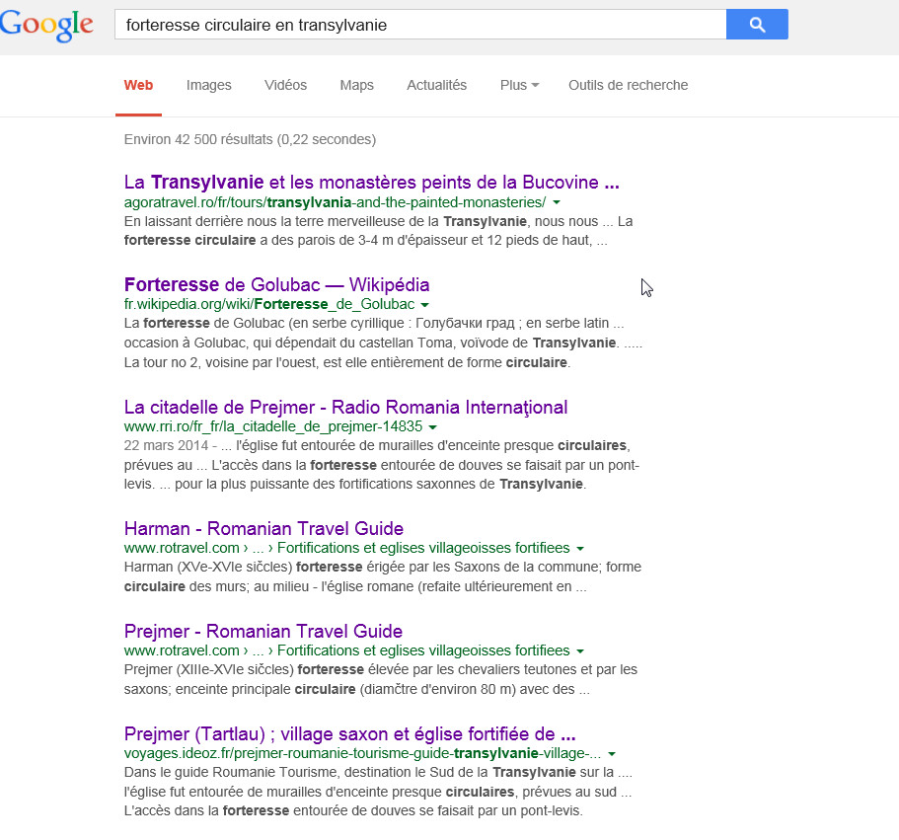Select the active Web tab

[x=138, y=85]
